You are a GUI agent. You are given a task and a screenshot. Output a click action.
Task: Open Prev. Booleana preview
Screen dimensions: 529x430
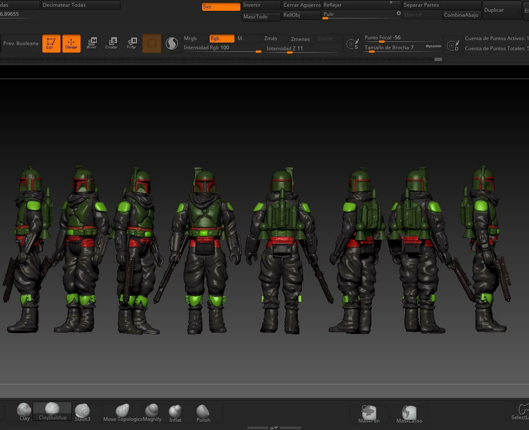20,43
